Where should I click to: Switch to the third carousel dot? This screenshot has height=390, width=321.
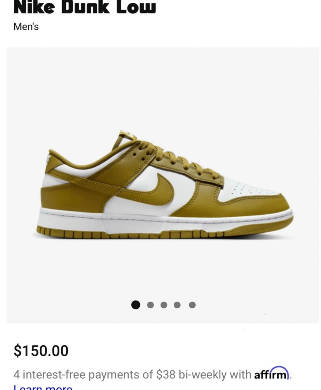(x=164, y=305)
